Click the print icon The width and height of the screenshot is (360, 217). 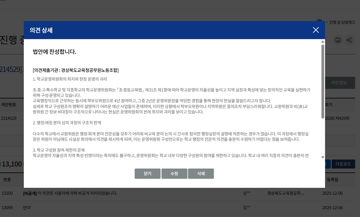[x=338, y=40]
